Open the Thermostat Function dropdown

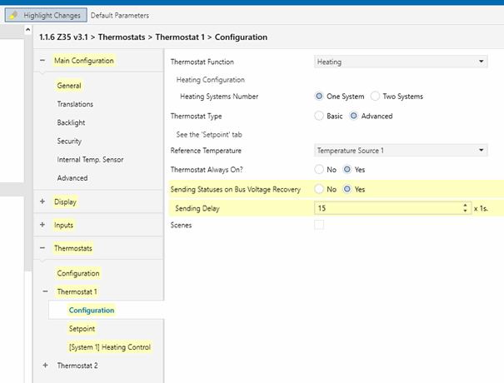(401, 62)
